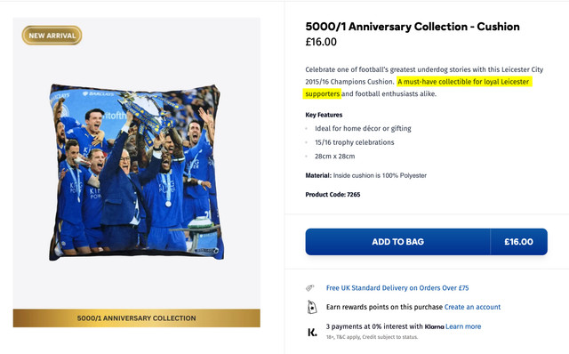This screenshot has width=569, height=354.
Task: Click the 5000/1 Anniversary Collection gold banner
Action: pos(136,318)
